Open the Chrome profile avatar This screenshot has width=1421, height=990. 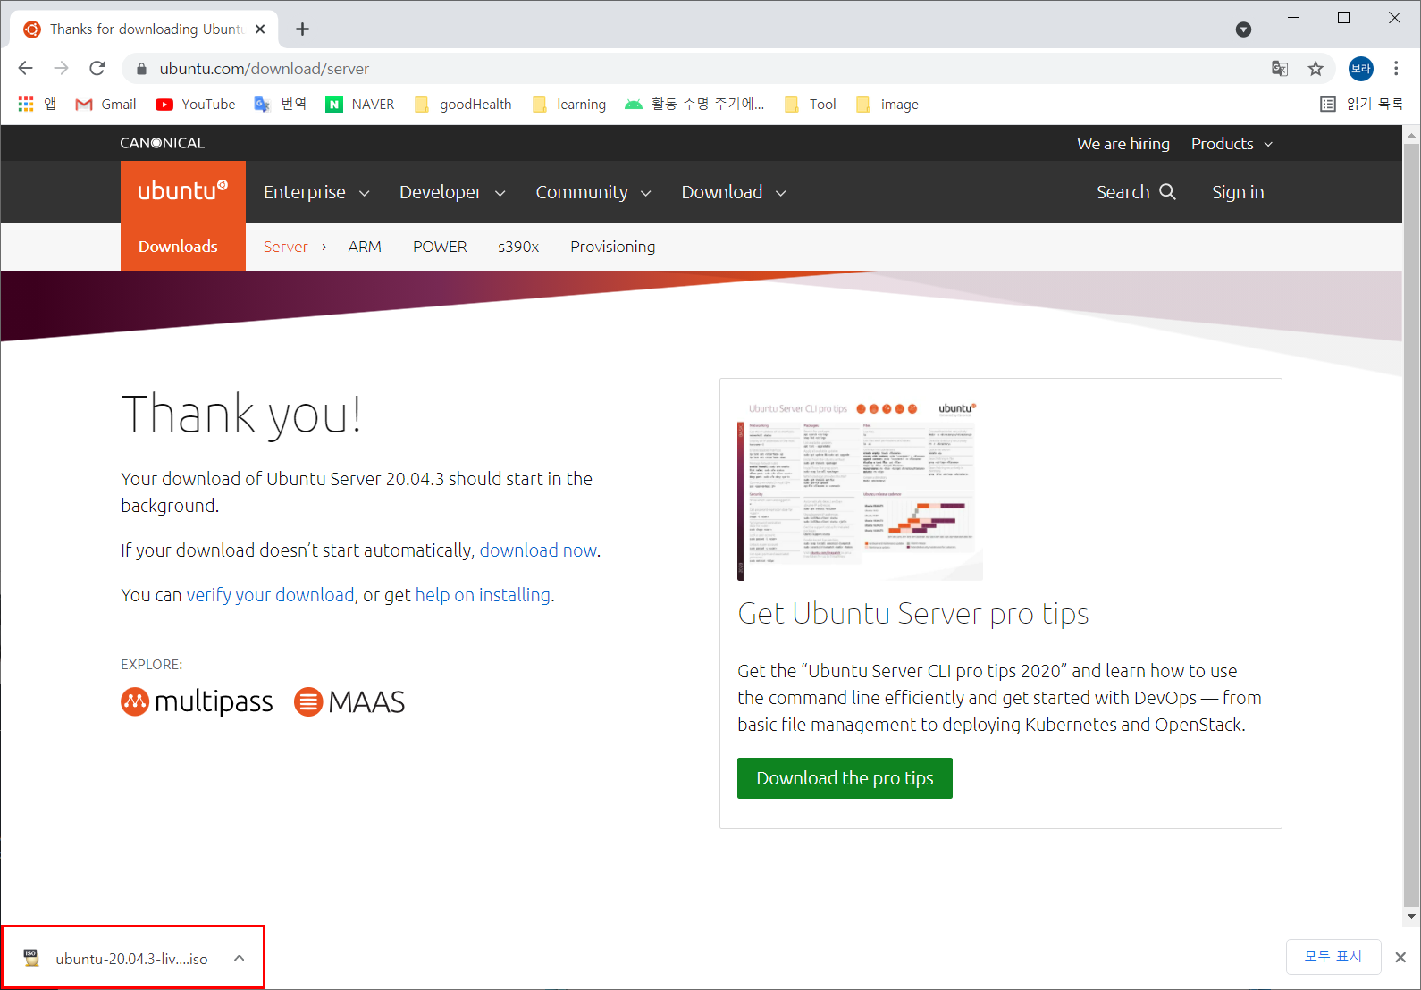pyautogui.click(x=1360, y=69)
